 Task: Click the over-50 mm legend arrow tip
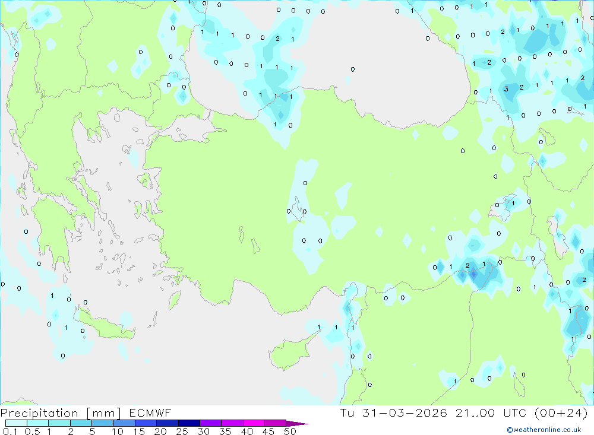pyautogui.click(x=298, y=424)
